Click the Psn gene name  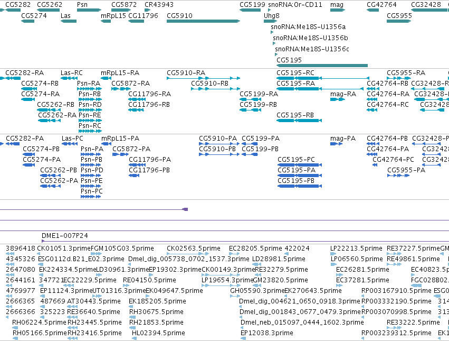click(82, 5)
